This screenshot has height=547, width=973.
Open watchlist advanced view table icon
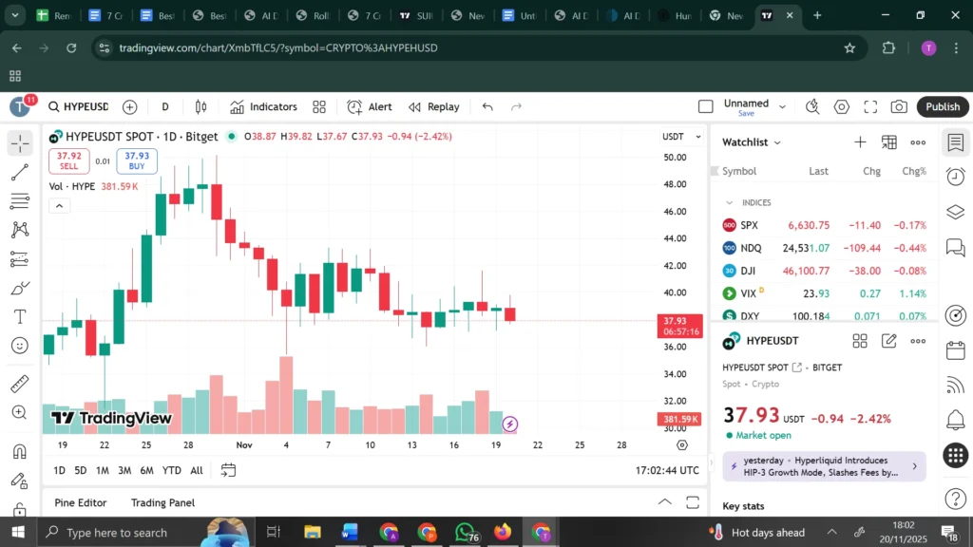(x=889, y=142)
